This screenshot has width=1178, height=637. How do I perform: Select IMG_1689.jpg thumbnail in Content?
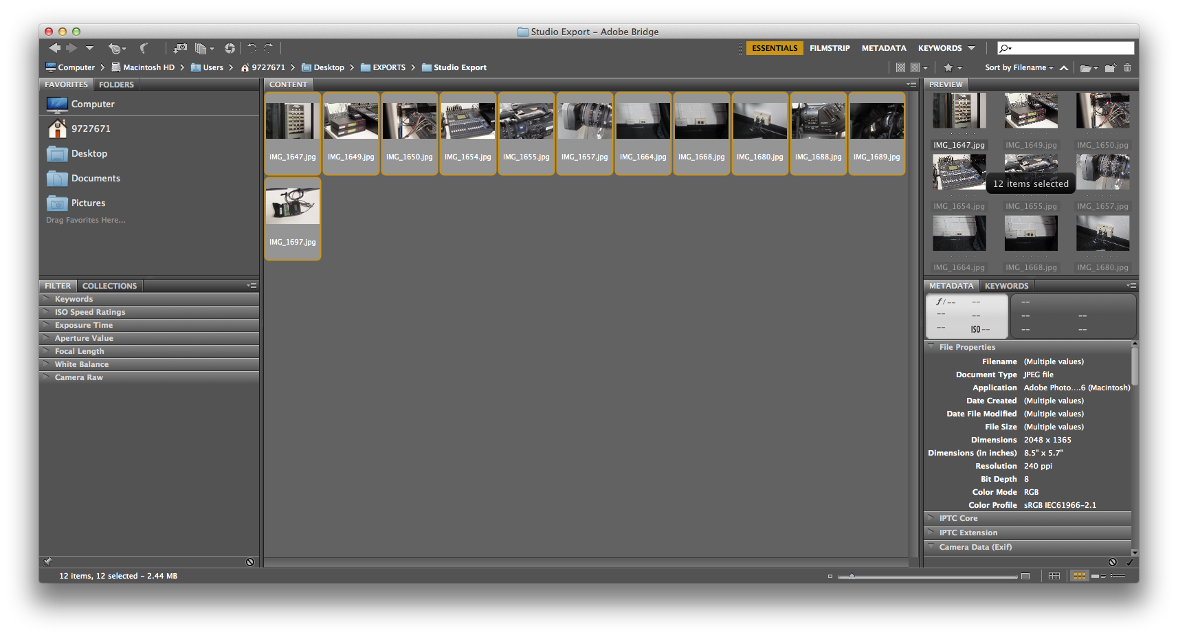(x=877, y=134)
